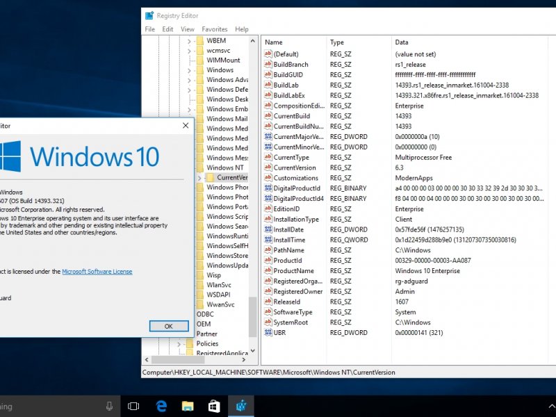Click OK in About Windows dialog
This screenshot has width=556, height=417.
pos(169,326)
